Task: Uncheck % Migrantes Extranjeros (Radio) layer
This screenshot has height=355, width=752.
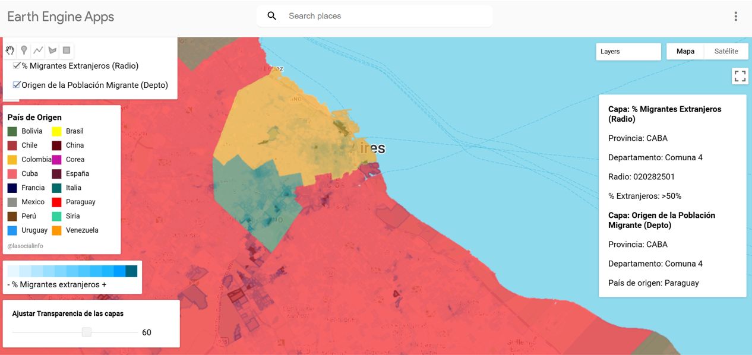Action: (17, 66)
